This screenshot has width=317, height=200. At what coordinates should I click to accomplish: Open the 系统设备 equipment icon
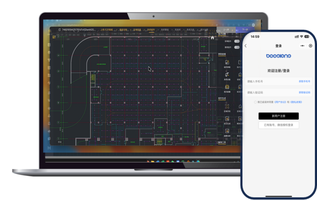pyautogui.click(x=227, y=75)
